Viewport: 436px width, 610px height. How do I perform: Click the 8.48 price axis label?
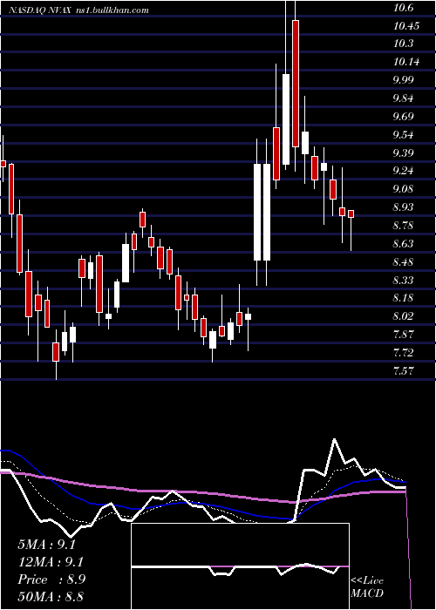coord(404,262)
